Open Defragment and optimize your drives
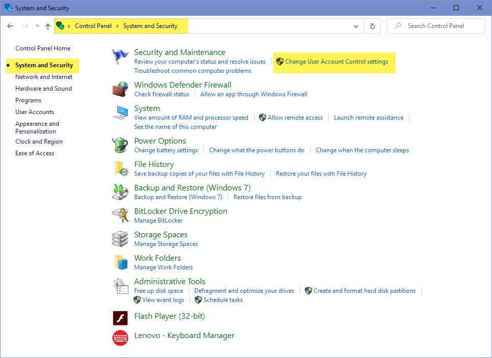 click(244, 291)
